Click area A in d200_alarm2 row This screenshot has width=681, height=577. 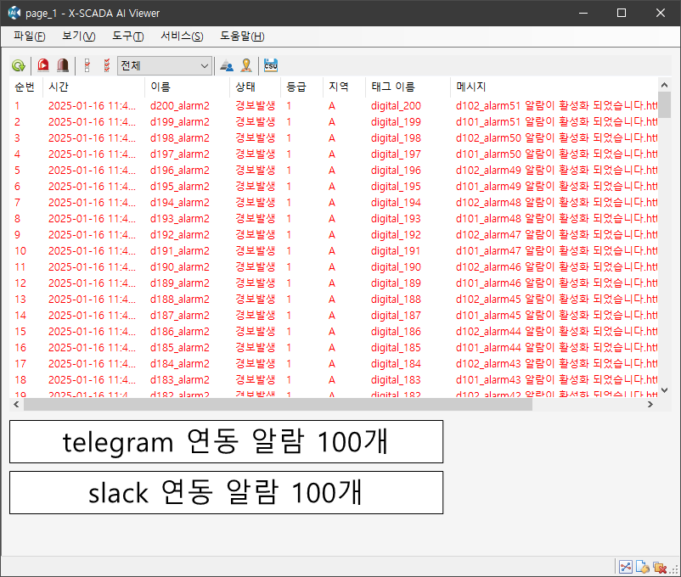click(332, 106)
